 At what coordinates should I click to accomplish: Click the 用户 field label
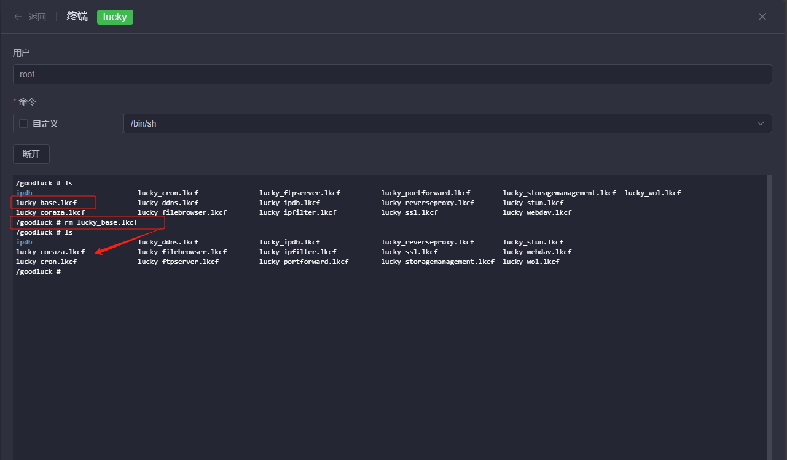[22, 53]
